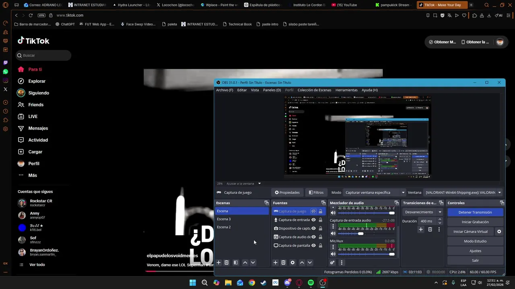Screen dimensions: 515x289
Task: Open source properties gear in Fuentes panel
Action: (293, 263)
